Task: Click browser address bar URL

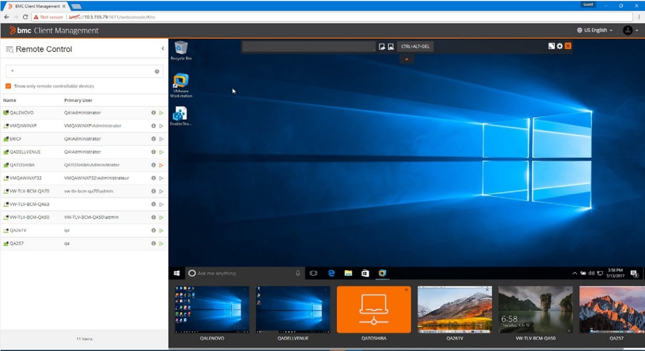Action: click(111, 17)
